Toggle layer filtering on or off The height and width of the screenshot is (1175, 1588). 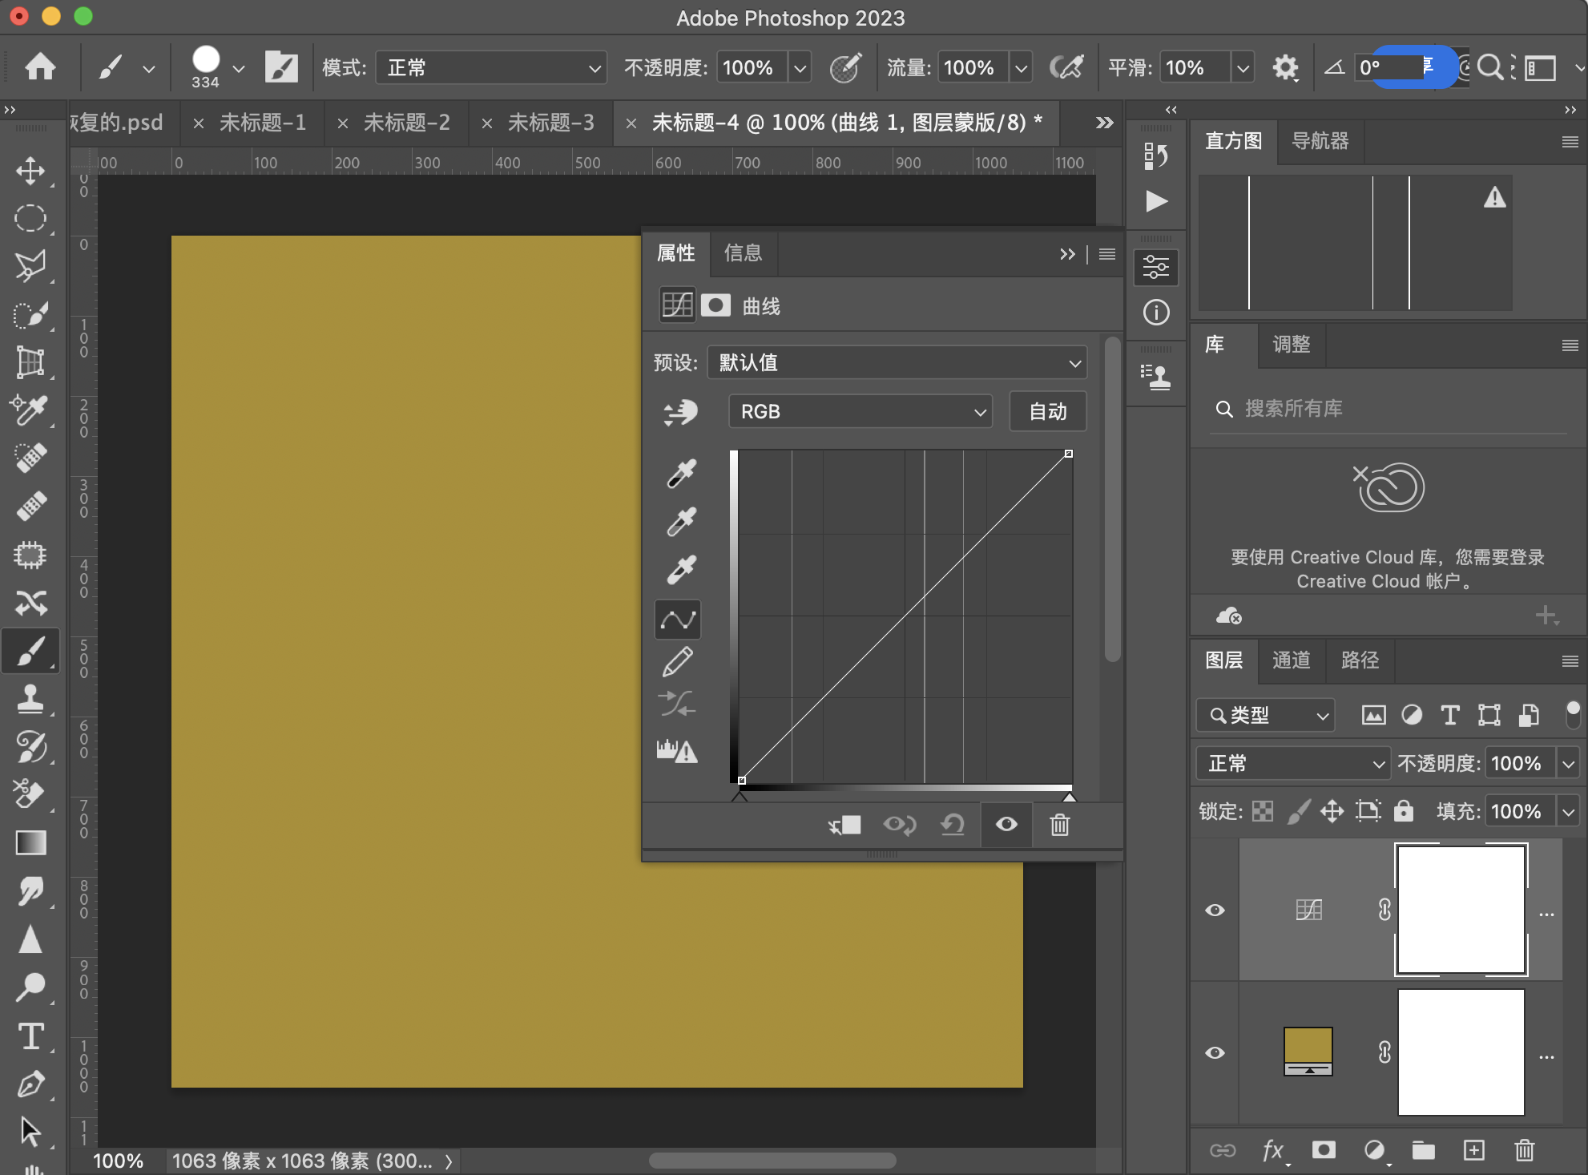point(1572,714)
